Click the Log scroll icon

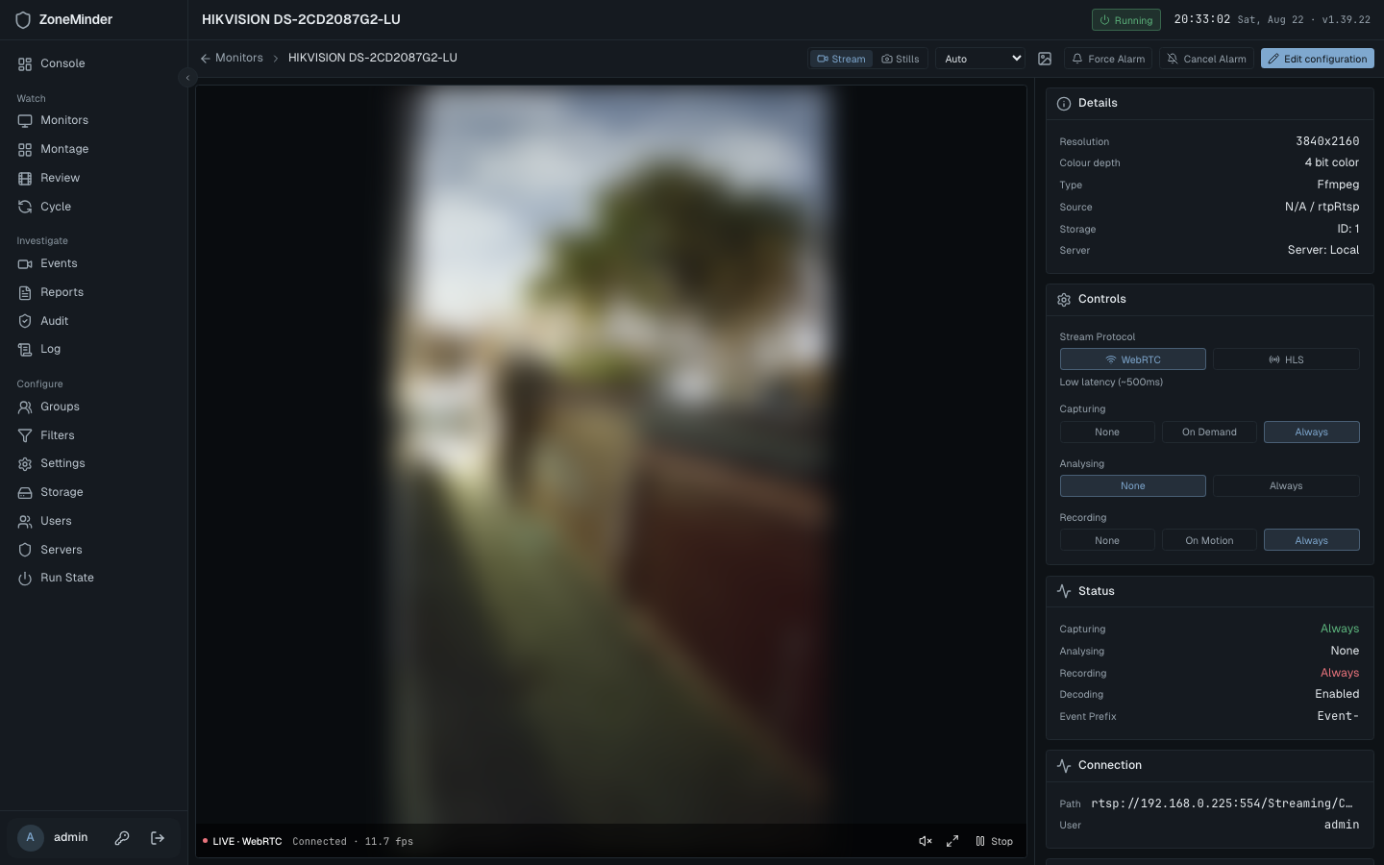pyautogui.click(x=25, y=349)
